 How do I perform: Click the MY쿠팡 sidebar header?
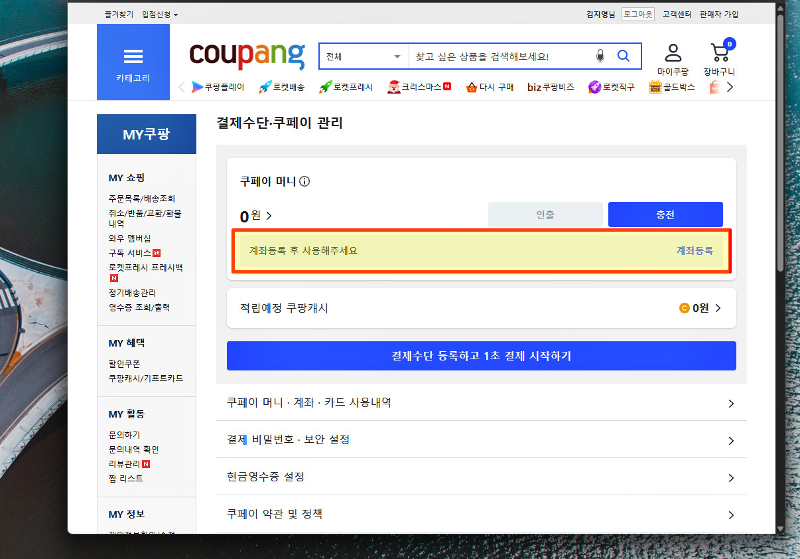tap(147, 134)
